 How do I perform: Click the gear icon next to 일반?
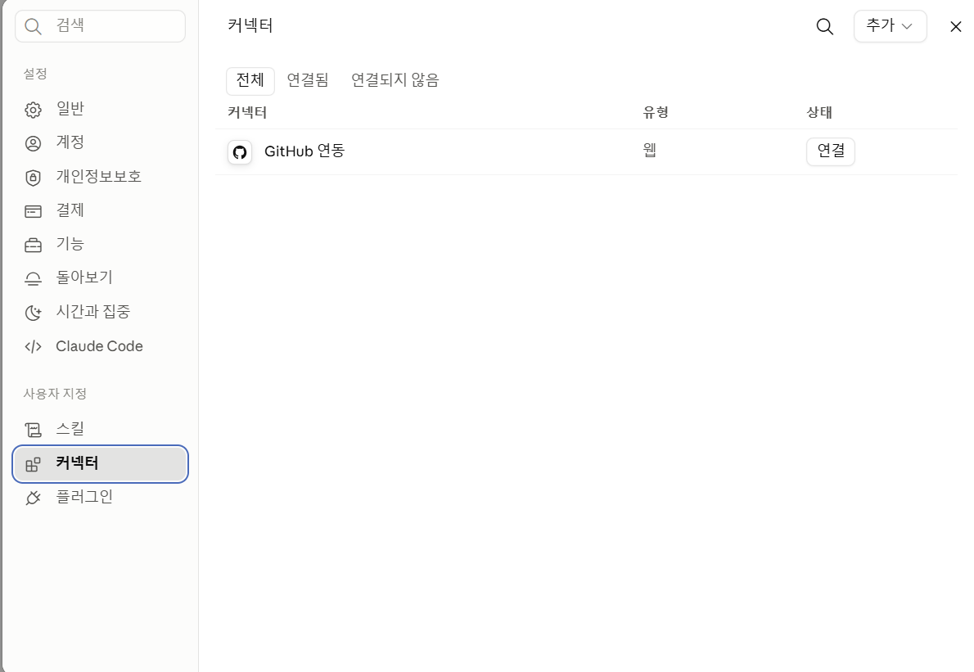pyautogui.click(x=33, y=110)
